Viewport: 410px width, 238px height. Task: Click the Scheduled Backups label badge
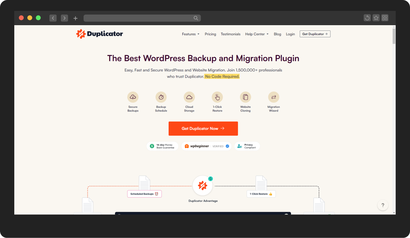pos(144,194)
